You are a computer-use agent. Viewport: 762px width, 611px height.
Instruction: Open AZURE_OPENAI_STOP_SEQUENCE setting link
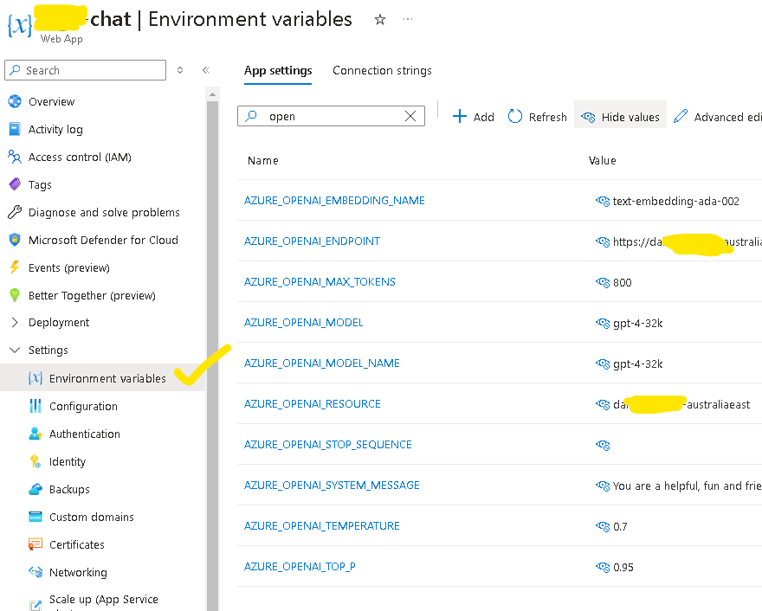[x=328, y=445]
